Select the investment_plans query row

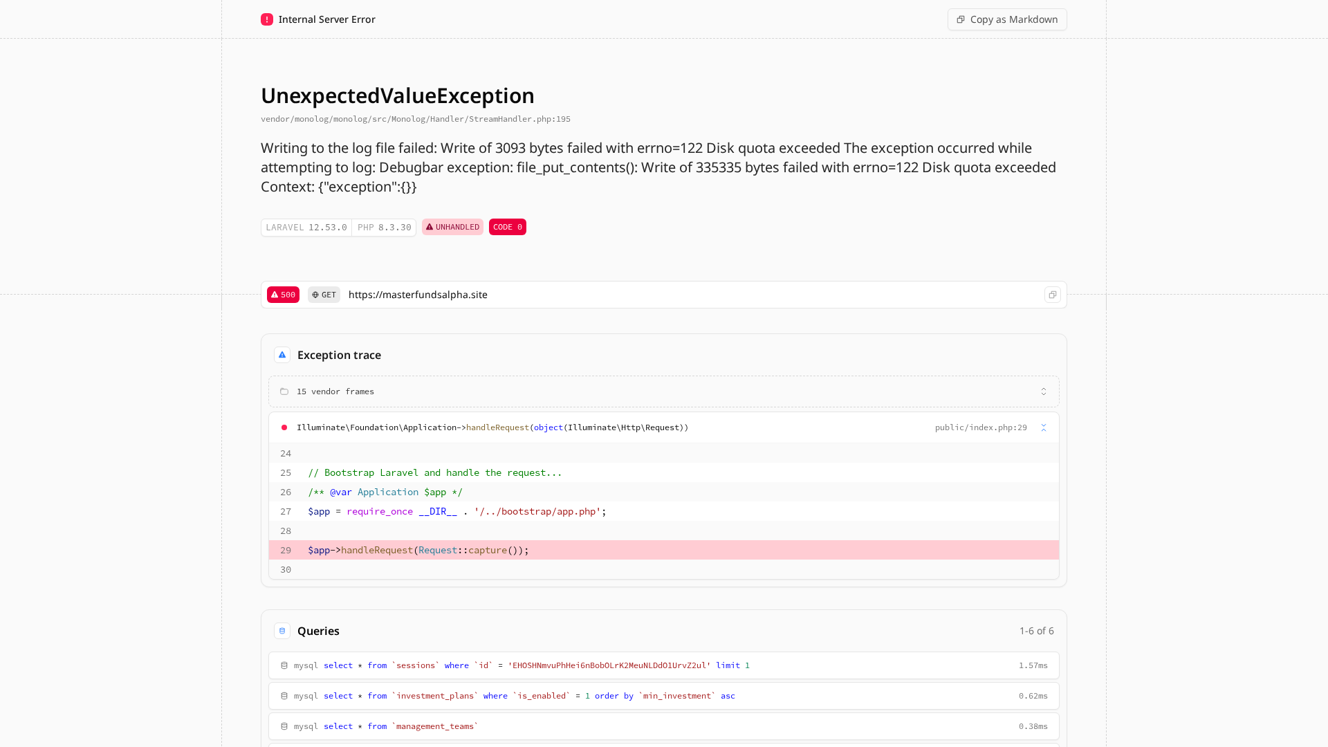pos(664,696)
